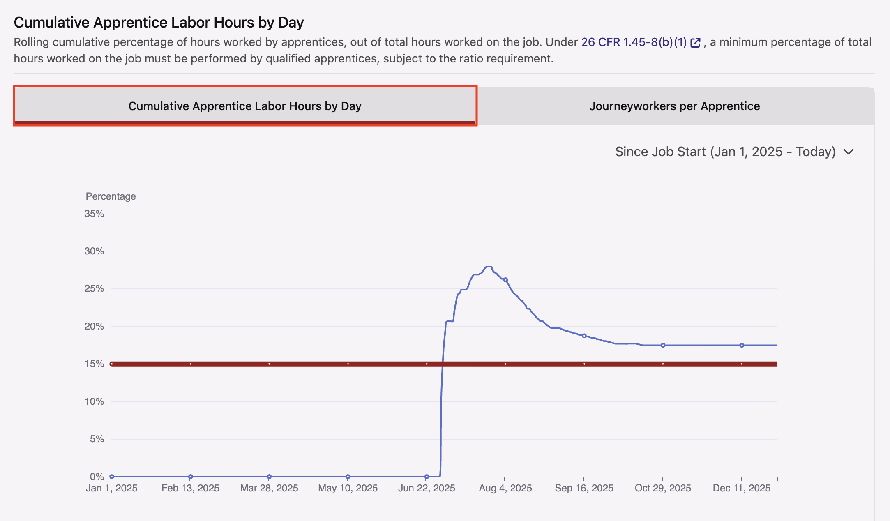The width and height of the screenshot is (890, 521).
Task: Click the blue data point at Feb 13, 2025
Action: point(190,477)
